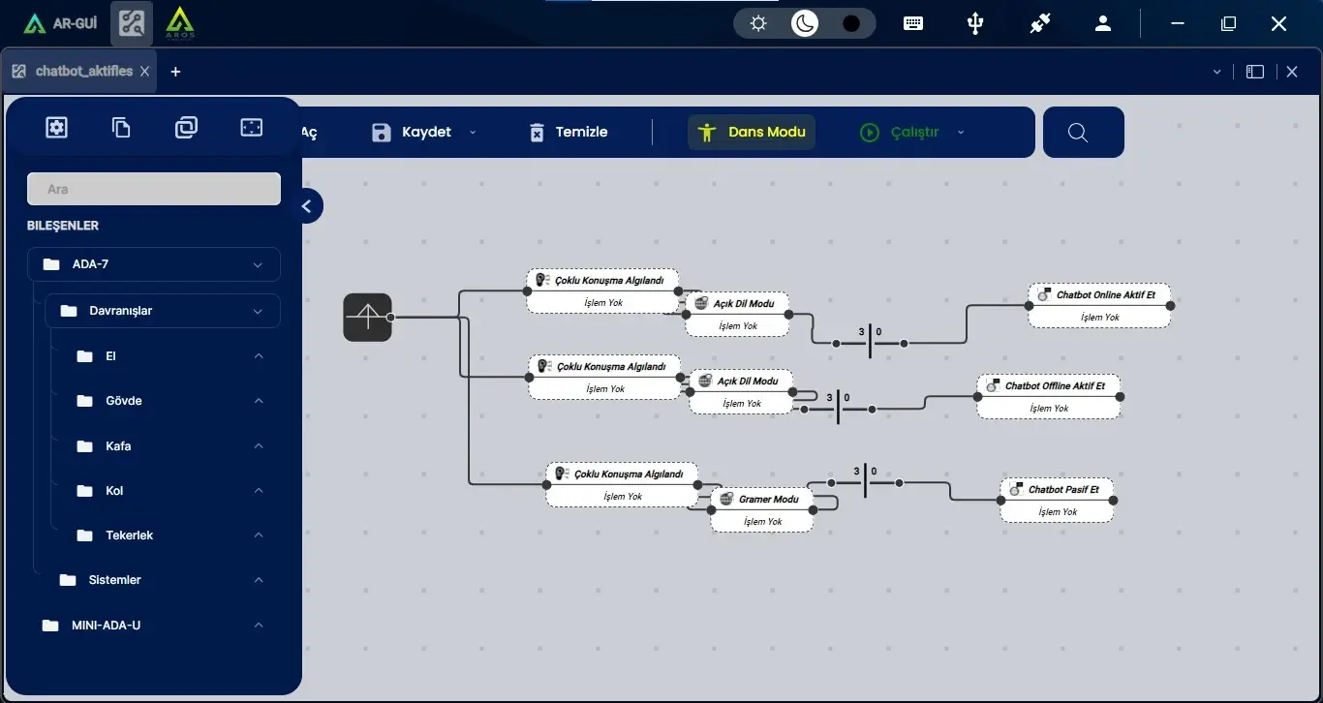The height and width of the screenshot is (703, 1323).
Task: Open the search magnifier in the toolbar
Action: (x=1079, y=133)
